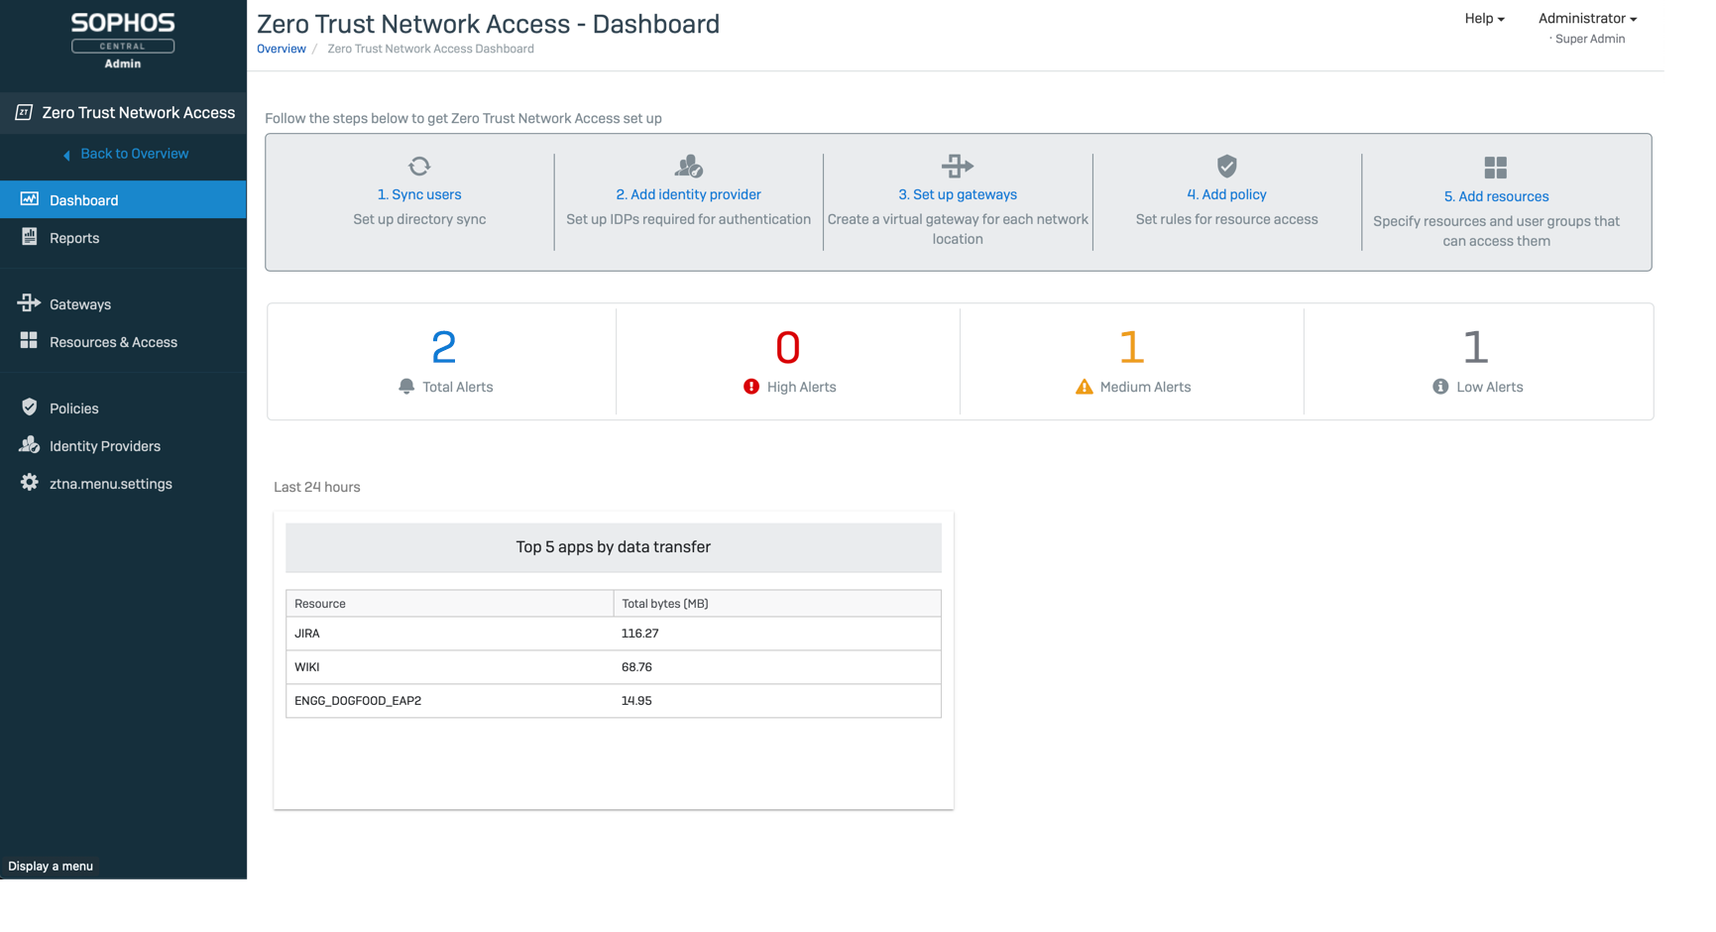Select the Gateways icon in the sidebar
This screenshot has height=932, width=1716.
click(29, 304)
